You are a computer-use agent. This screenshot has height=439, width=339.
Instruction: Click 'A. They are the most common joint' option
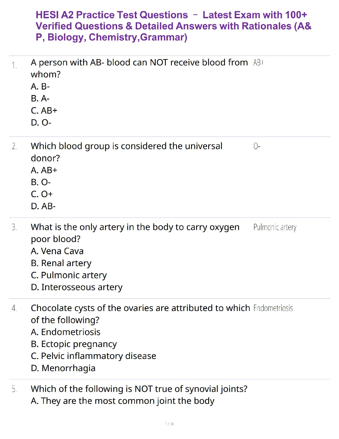pyautogui.click(x=123, y=401)
